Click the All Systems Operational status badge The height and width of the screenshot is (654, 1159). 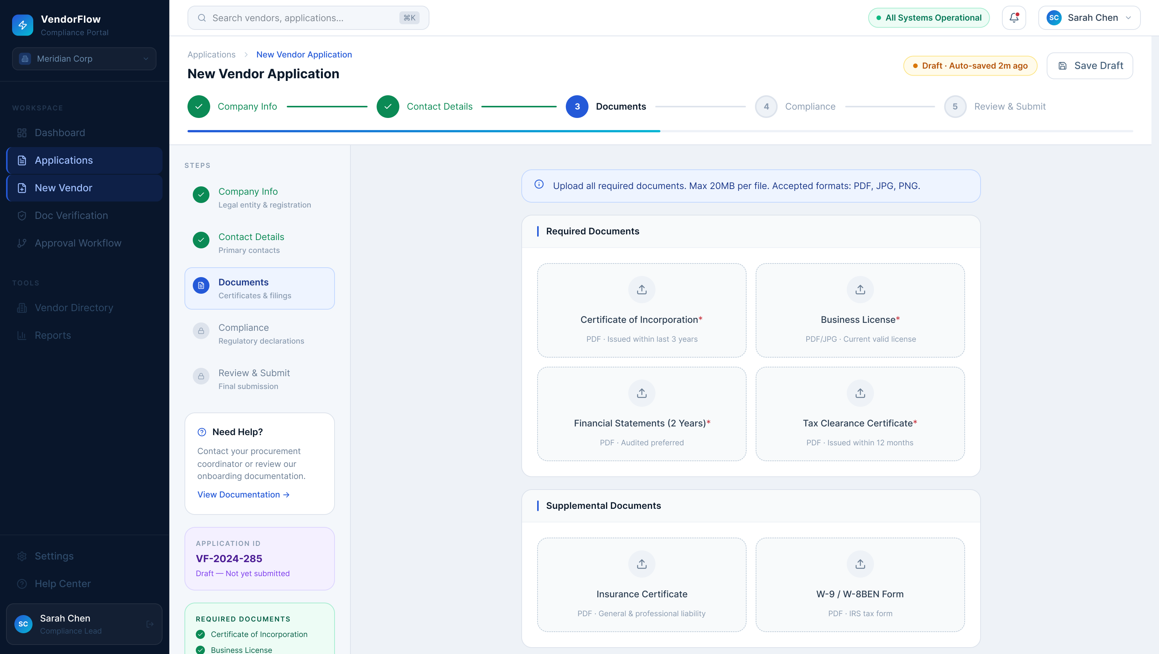pyautogui.click(x=929, y=18)
